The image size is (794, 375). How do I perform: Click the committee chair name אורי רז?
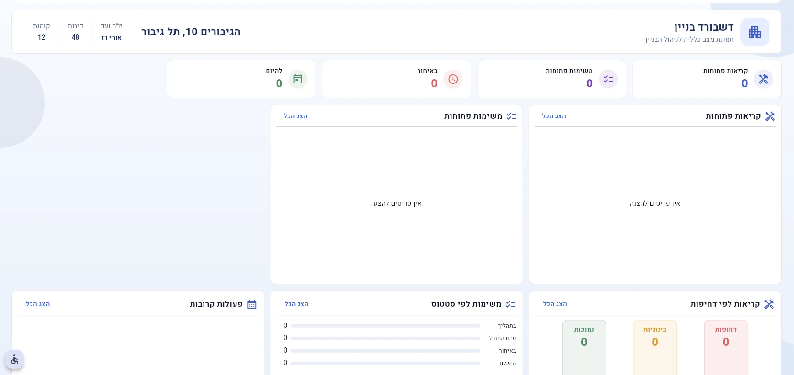coord(112,38)
